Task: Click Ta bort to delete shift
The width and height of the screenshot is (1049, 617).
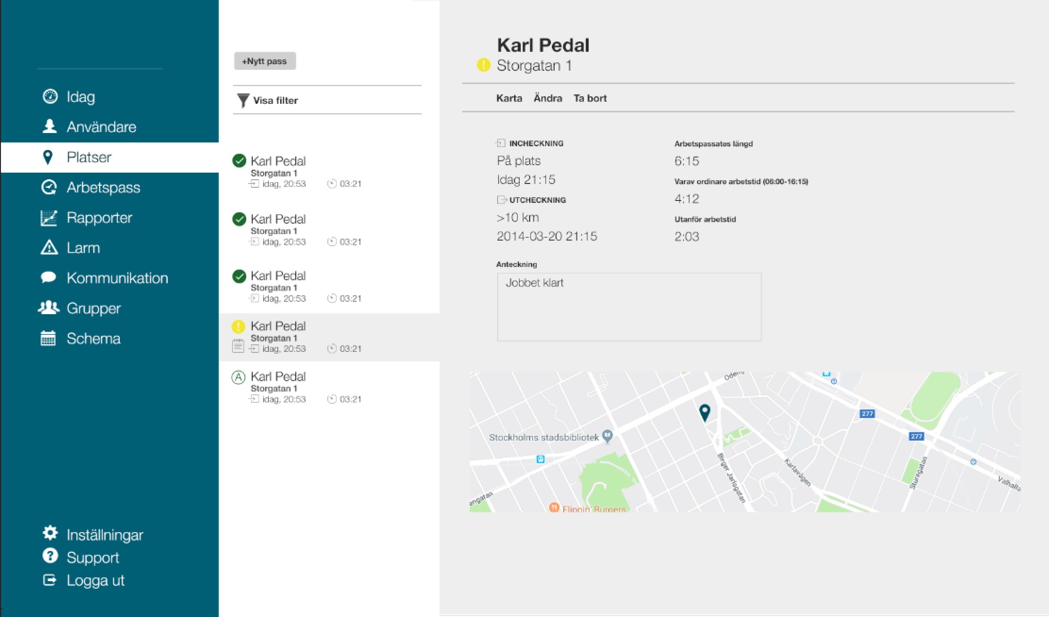Action: 590,98
